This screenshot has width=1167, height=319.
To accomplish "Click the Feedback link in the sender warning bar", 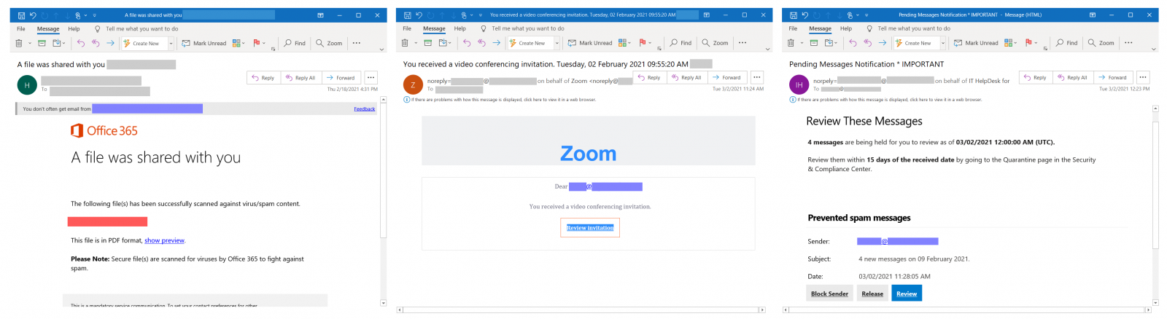I will [365, 109].
